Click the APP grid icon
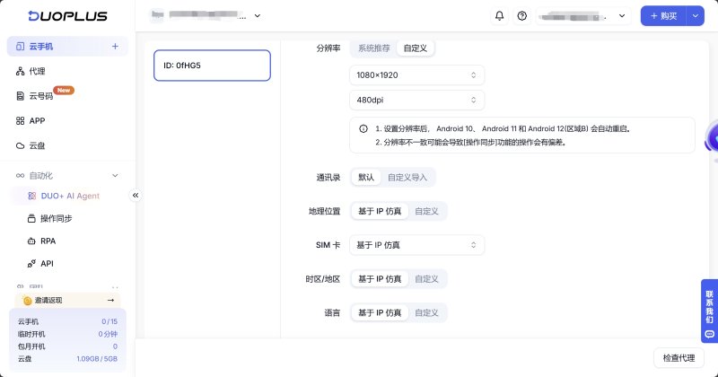 pyautogui.click(x=20, y=120)
